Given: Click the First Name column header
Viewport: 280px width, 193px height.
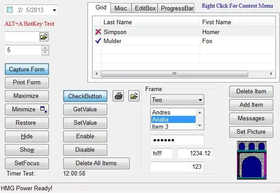Looking at the screenshot, I should 237,22.
